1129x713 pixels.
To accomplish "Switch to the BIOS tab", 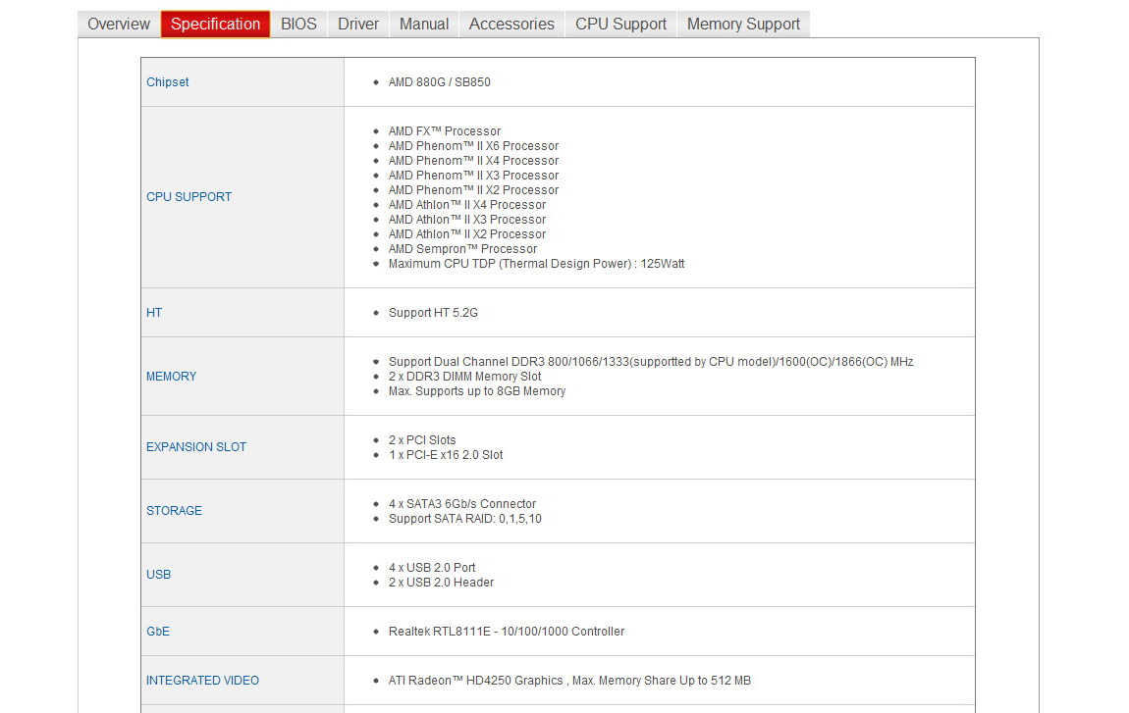I will pyautogui.click(x=298, y=24).
